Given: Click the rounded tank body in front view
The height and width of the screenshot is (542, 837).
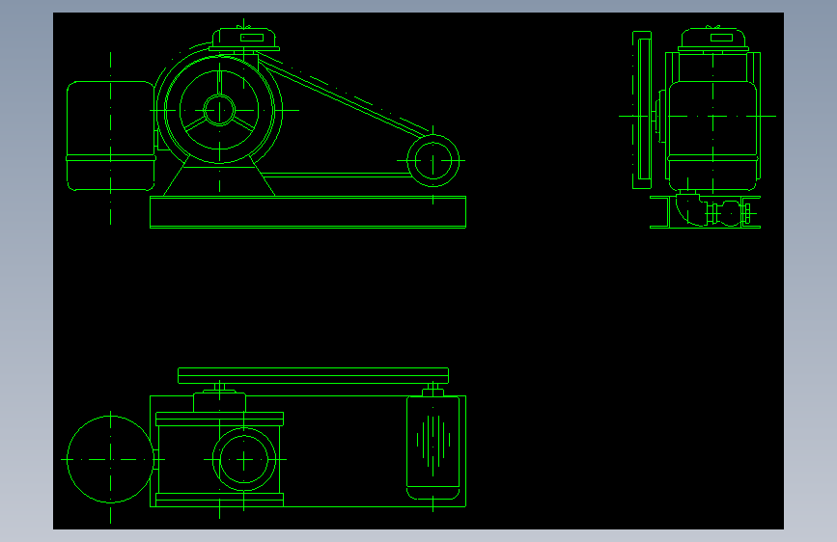Looking at the screenshot, I should click(x=110, y=136).
